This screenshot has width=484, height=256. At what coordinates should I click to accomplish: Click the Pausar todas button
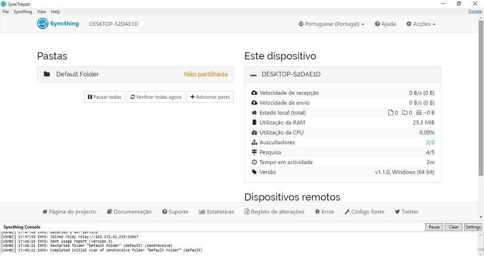coord(104,97)
